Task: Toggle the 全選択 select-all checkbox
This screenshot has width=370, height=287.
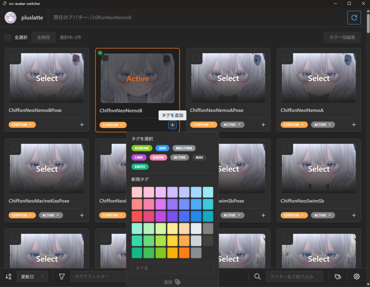Action: (x=8, y=37)
